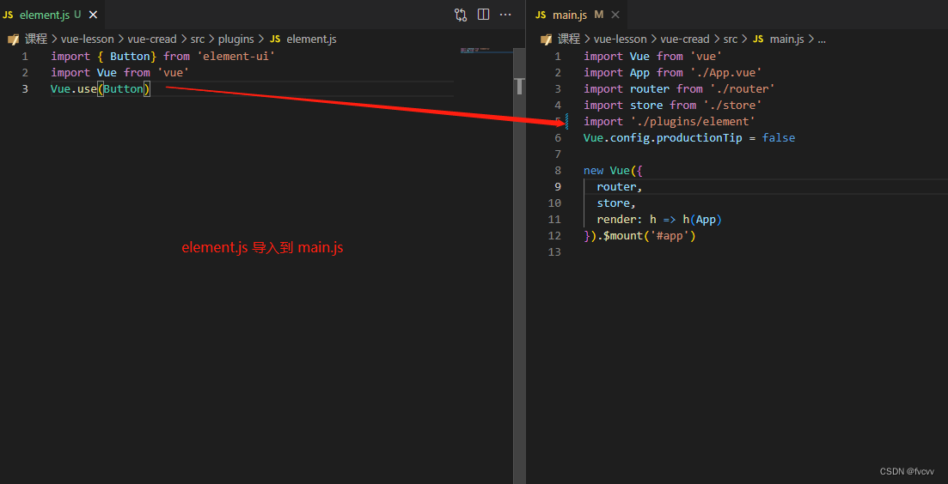948x484 pixels.
Task: Click 'render: h => h(App)' line
Action: (x=659, y=219)
